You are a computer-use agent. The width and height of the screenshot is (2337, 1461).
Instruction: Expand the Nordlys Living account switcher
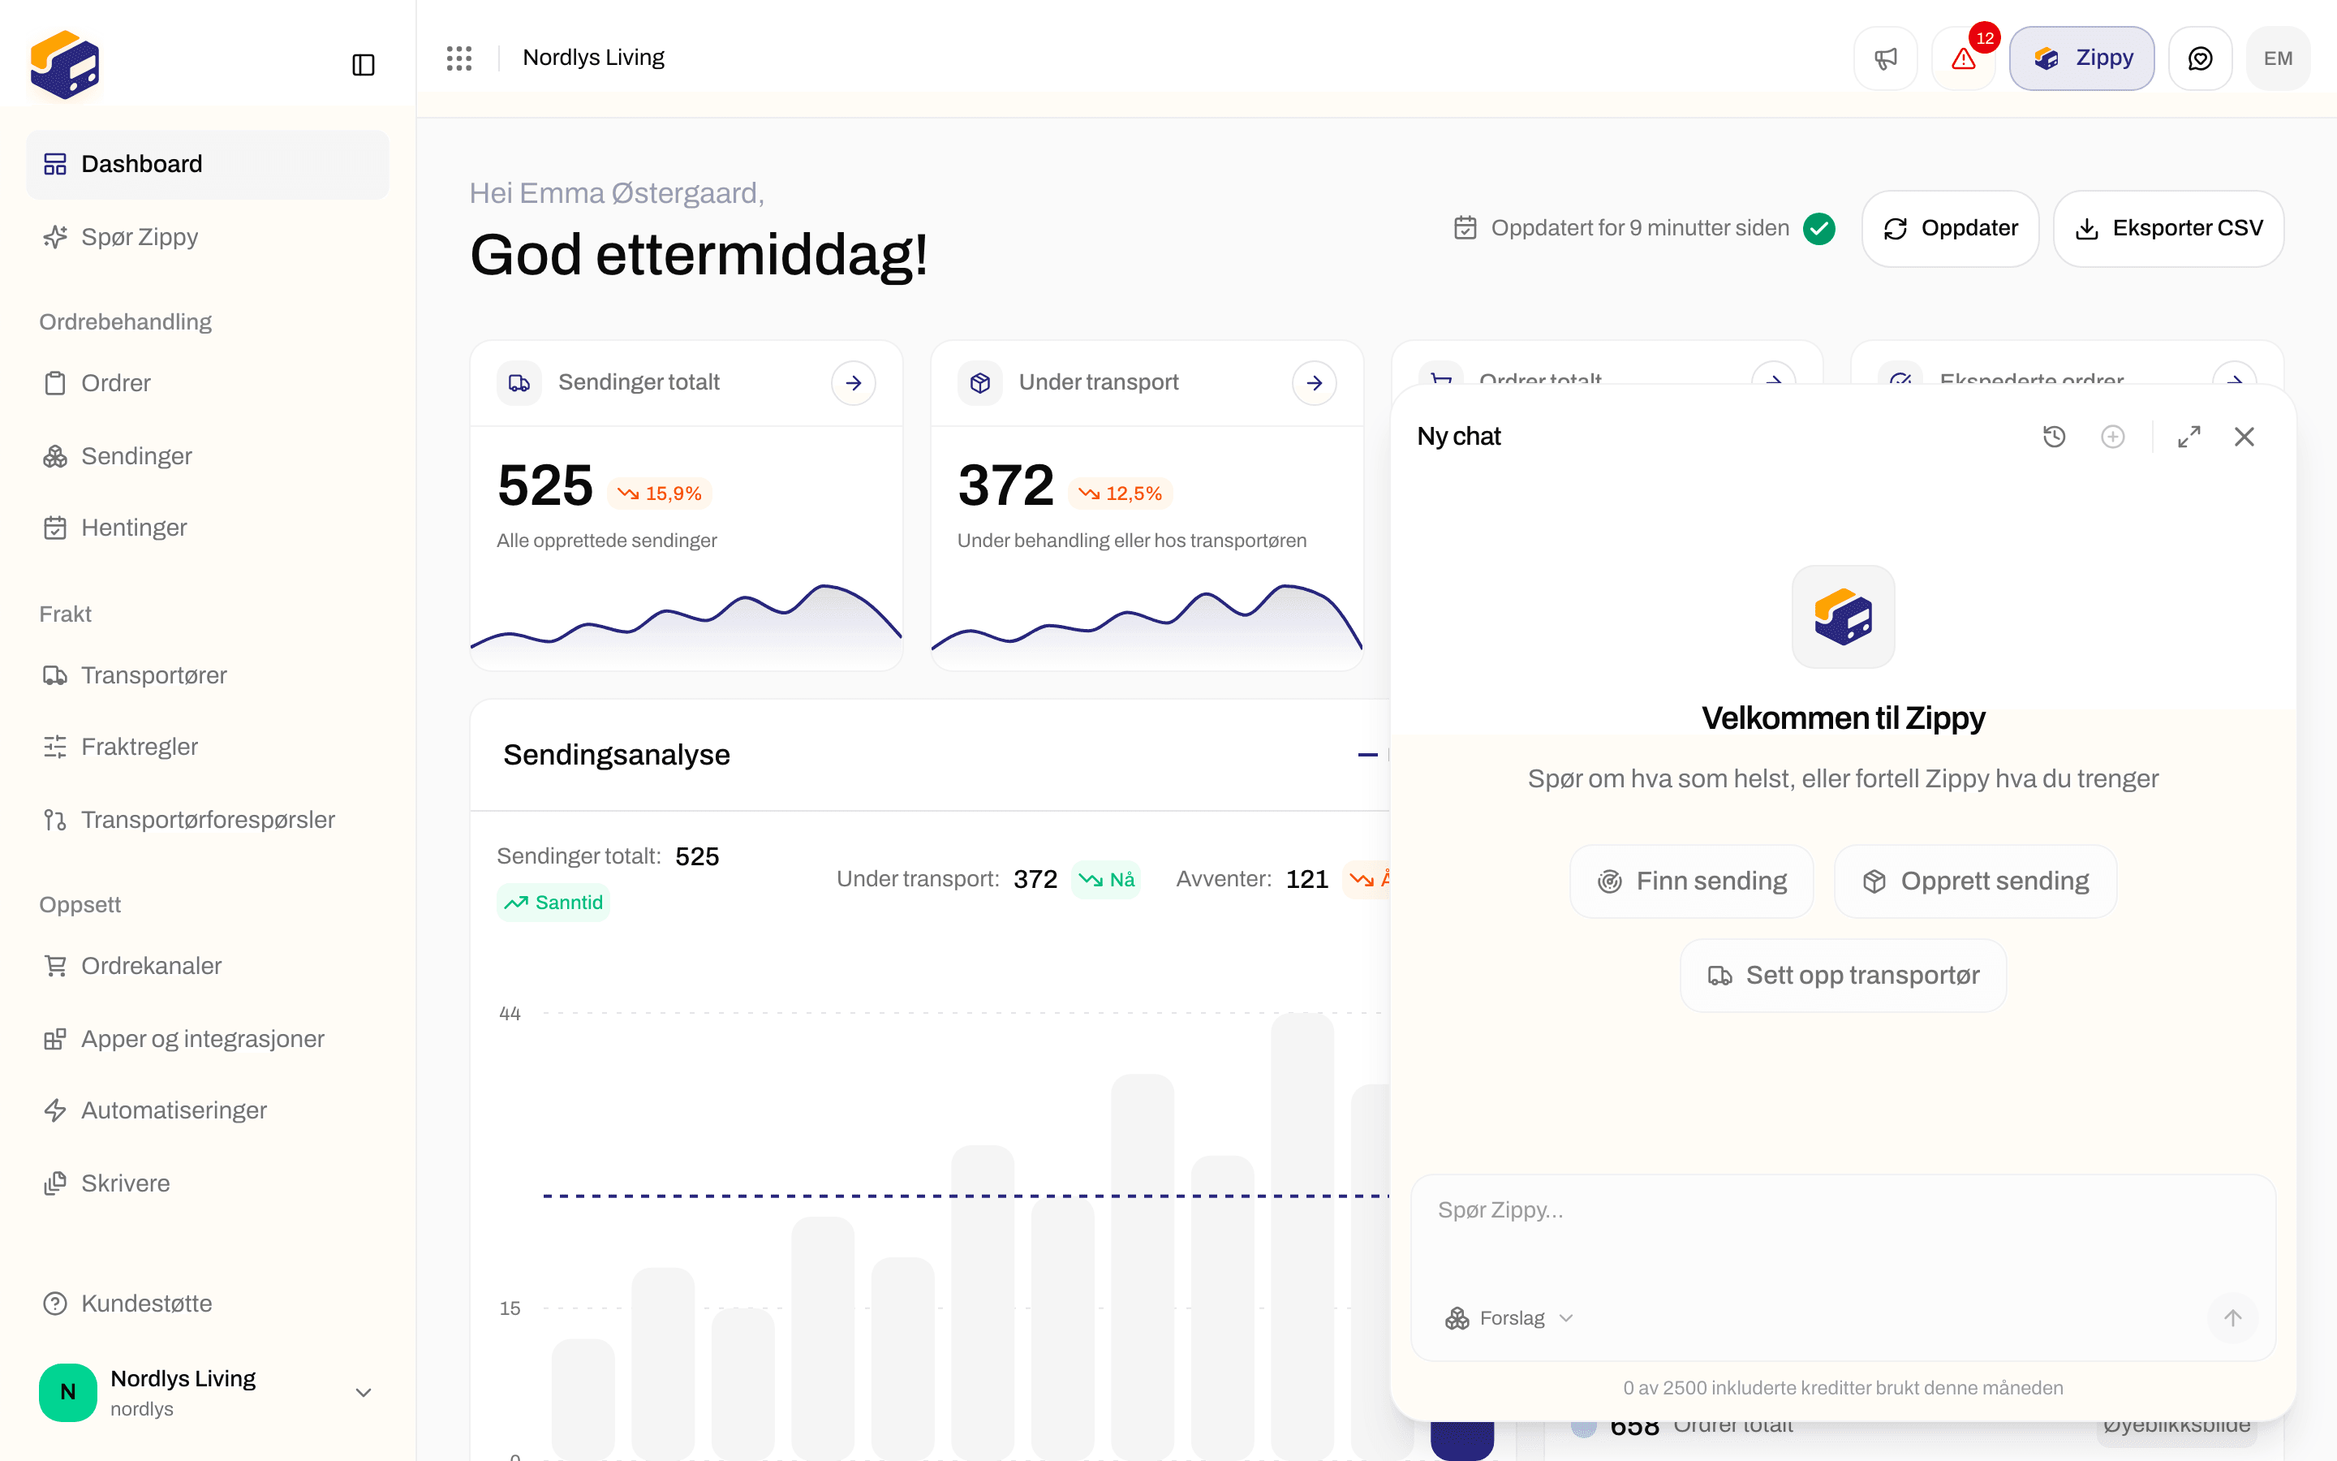coord(208,1392)
